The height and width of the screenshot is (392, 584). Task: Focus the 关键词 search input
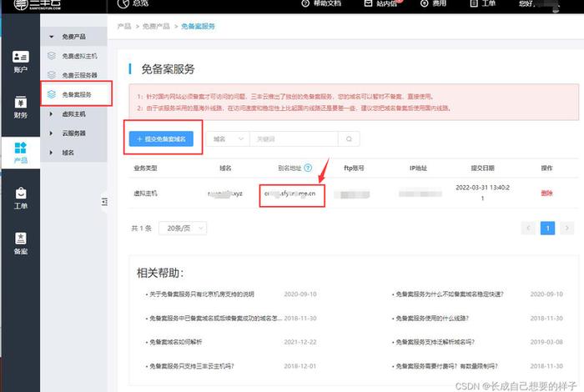[x=294, y=138]
